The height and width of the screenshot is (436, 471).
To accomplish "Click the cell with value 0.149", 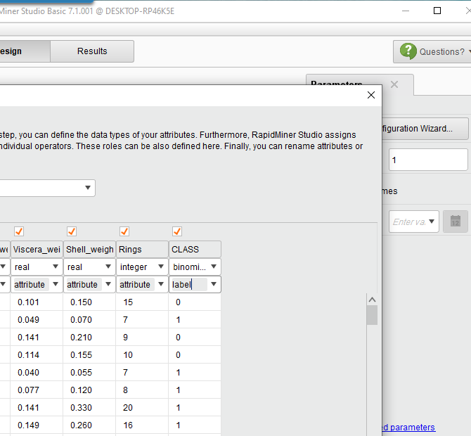I will tap(37, 425).
